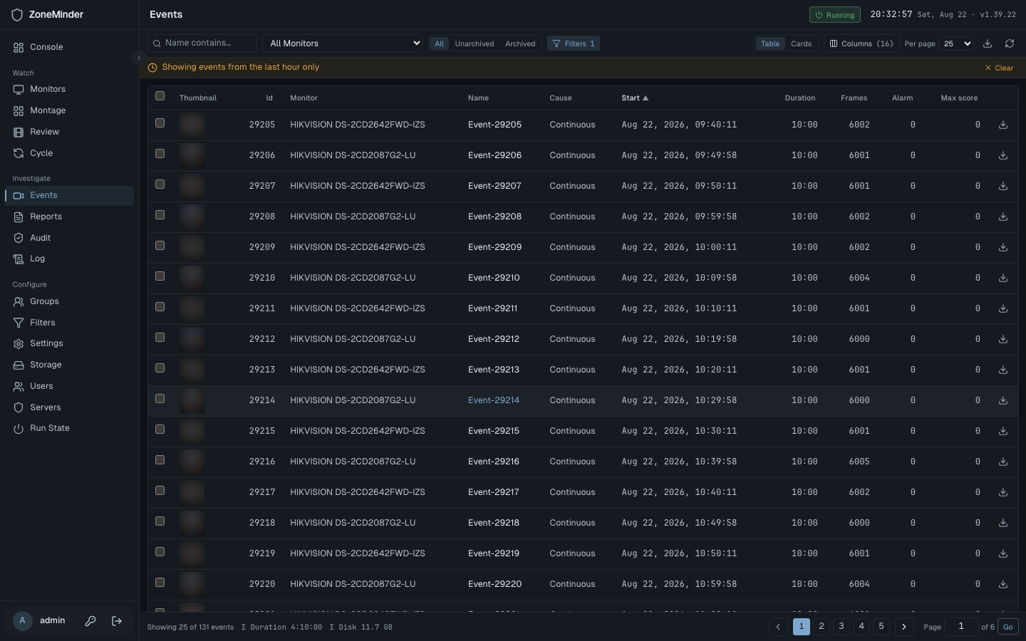Clear the last hour filter
The height and width of the screenshot is (641, 1026).
pyautogui.click(x=999, y=68)
